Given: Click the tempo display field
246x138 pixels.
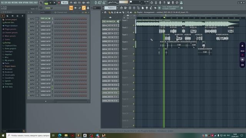Looking at the screenshot, I should (x=65, y=3).
